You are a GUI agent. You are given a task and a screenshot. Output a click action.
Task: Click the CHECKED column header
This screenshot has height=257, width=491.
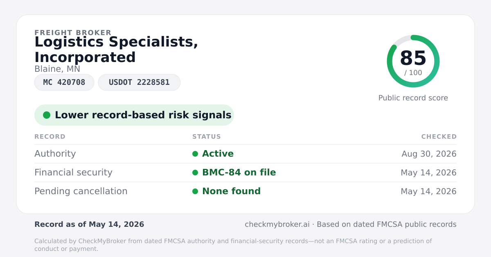coord(439,137)
